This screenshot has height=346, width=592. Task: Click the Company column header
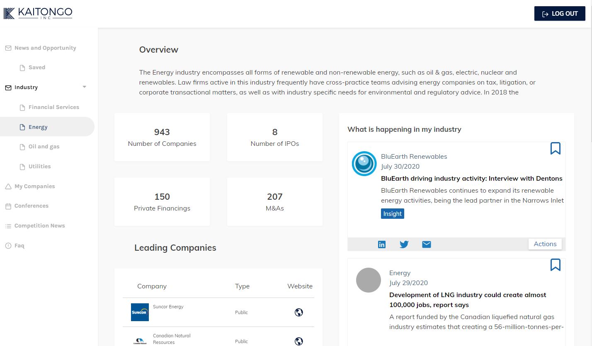click(x=152, y=286)
